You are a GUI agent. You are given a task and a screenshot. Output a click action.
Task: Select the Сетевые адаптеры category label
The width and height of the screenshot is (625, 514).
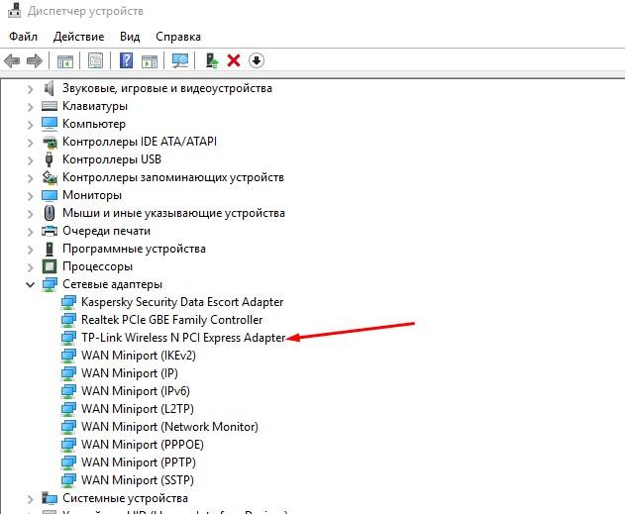[112, 284]
